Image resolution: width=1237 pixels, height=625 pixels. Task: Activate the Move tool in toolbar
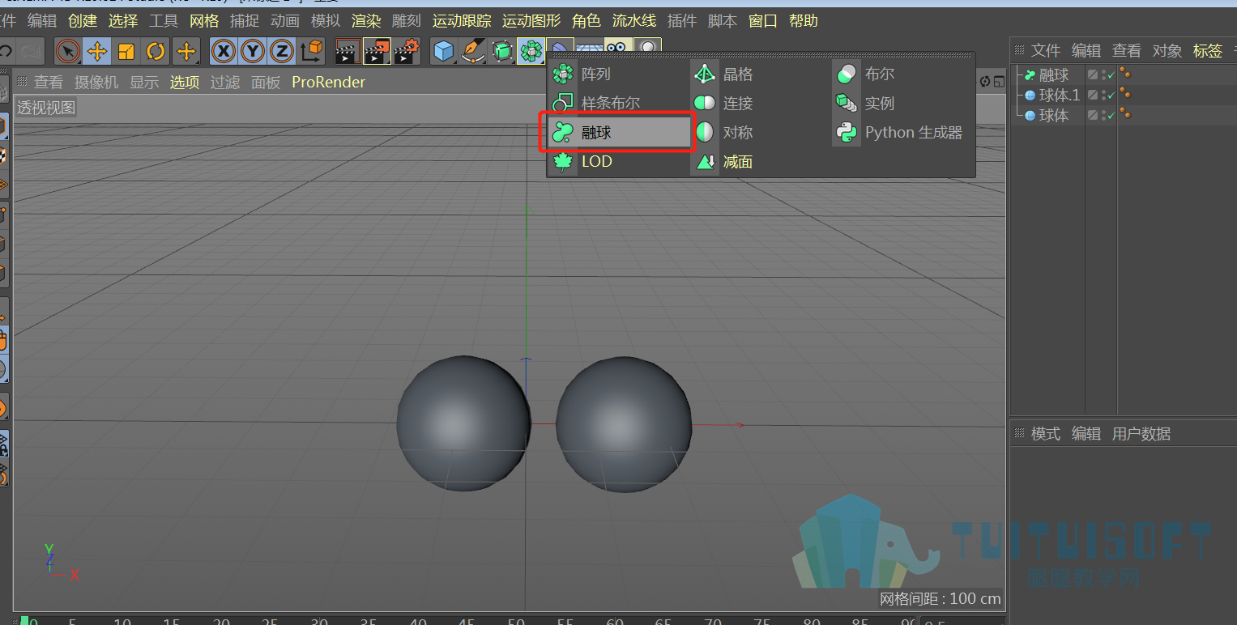coord(97,52)
